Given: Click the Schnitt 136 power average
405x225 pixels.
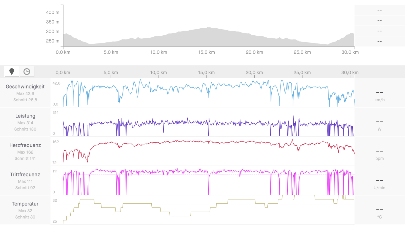Looking at the screenshot, I should coord(25,129).
